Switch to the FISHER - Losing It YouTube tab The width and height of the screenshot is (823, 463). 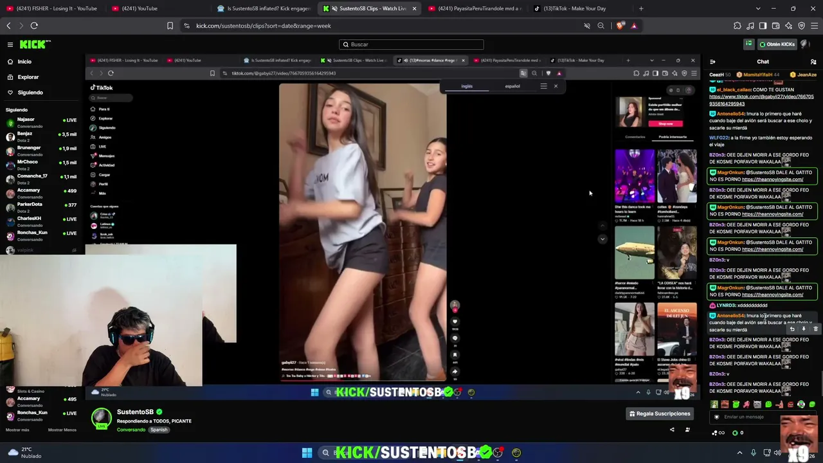point(51,8)
